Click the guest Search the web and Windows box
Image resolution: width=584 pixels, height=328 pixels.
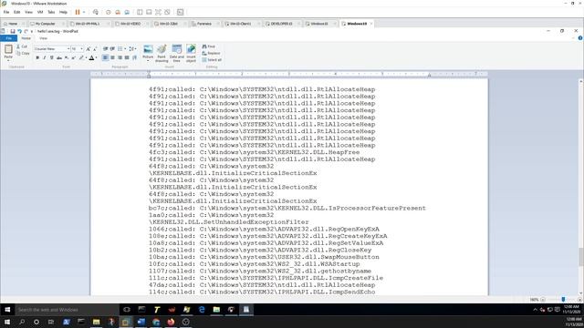(x=67, y=310)
